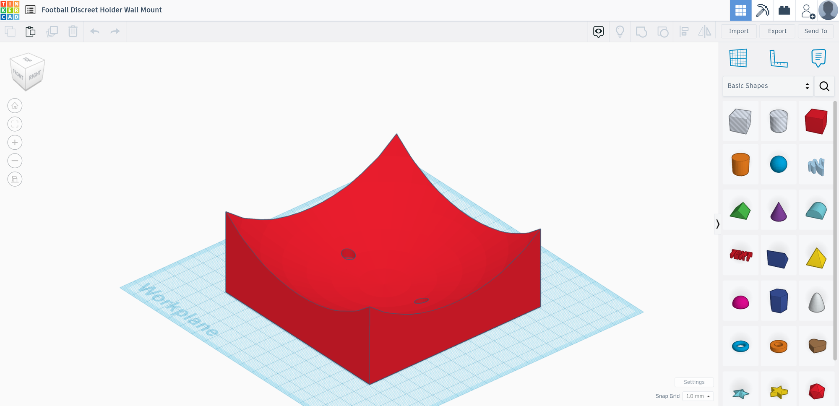The width and height of the screenshot is (839, 406).
Task: Pick the purple Cone shape
Action: (779, 211)
